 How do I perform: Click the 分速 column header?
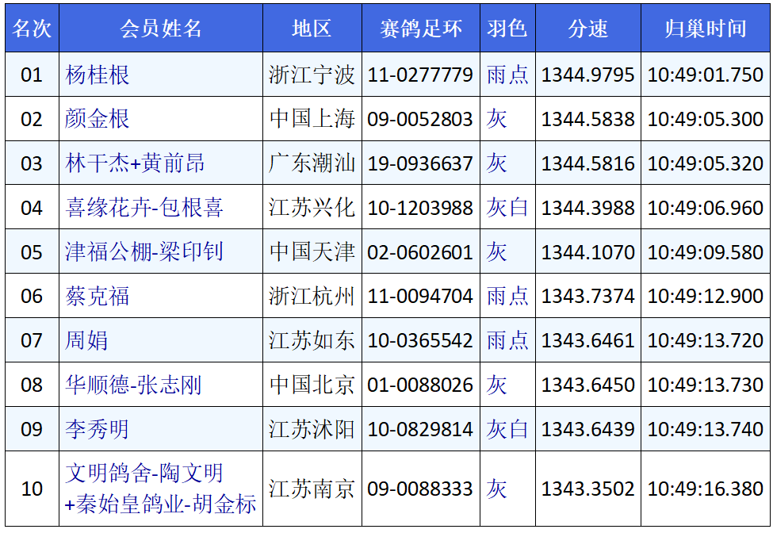(x=587, y=29)
